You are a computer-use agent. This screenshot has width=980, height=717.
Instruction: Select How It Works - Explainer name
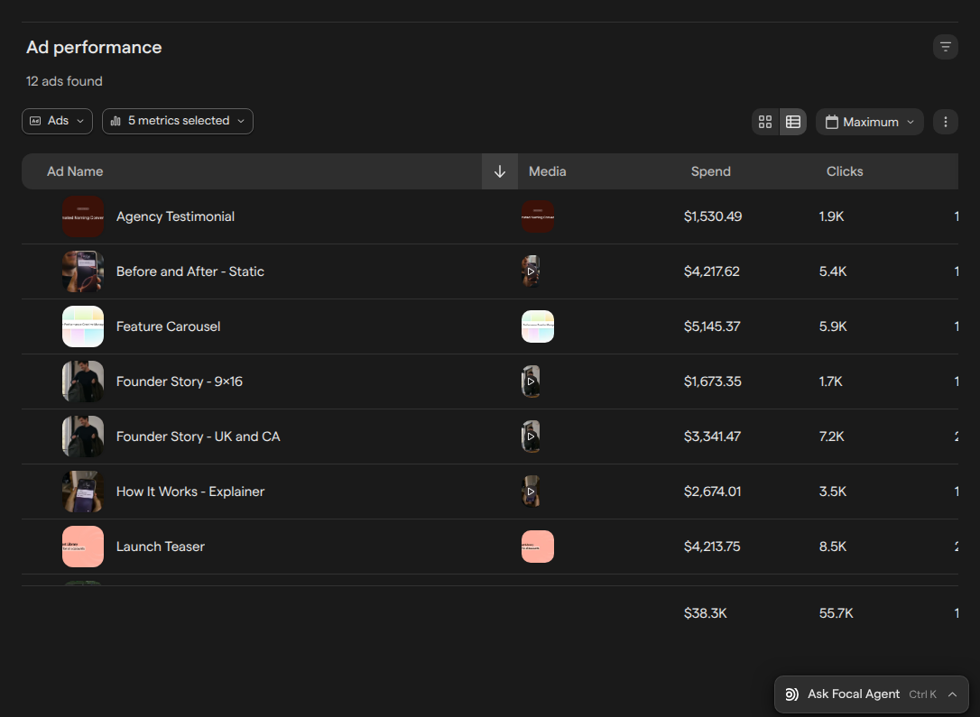(190, 492)
